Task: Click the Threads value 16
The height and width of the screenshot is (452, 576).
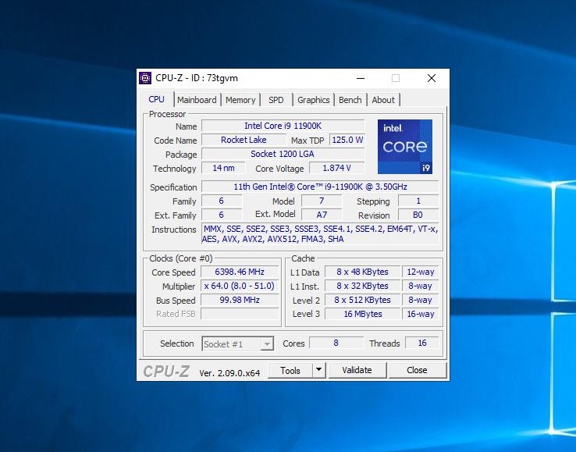Action: [422, 343]
